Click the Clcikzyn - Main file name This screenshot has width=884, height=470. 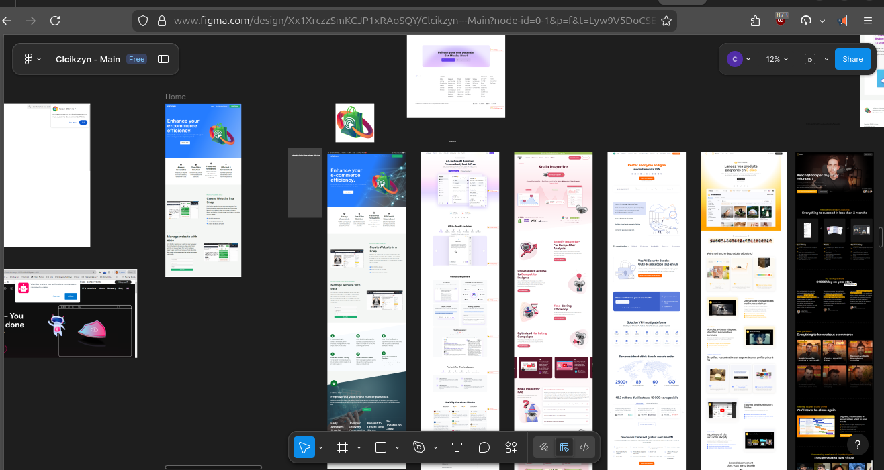pyautogui.click(x=88, y=59)
